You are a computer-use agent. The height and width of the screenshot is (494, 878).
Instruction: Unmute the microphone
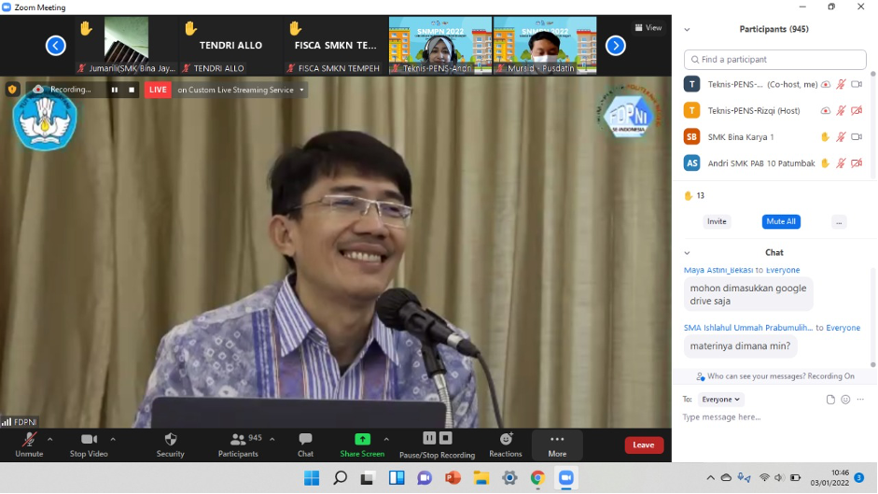pyautogui.click(x=29, y=444)
